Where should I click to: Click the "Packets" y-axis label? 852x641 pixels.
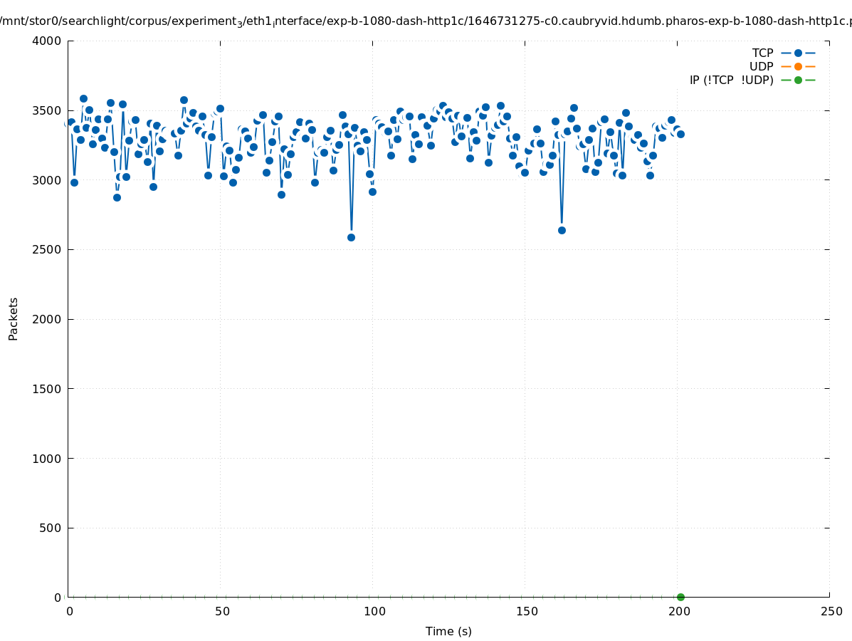point(14,318)
